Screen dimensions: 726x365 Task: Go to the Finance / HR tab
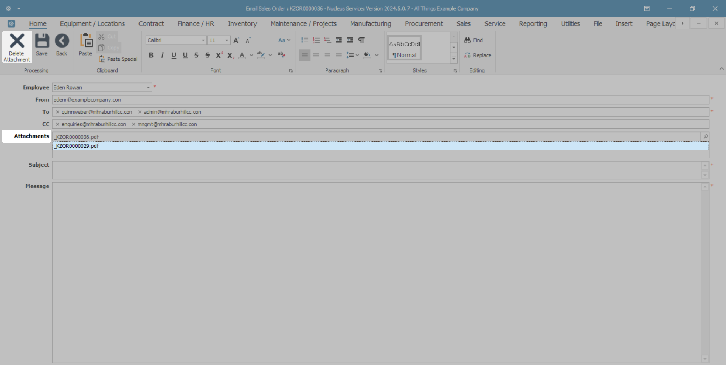click(x=196, y=24)
